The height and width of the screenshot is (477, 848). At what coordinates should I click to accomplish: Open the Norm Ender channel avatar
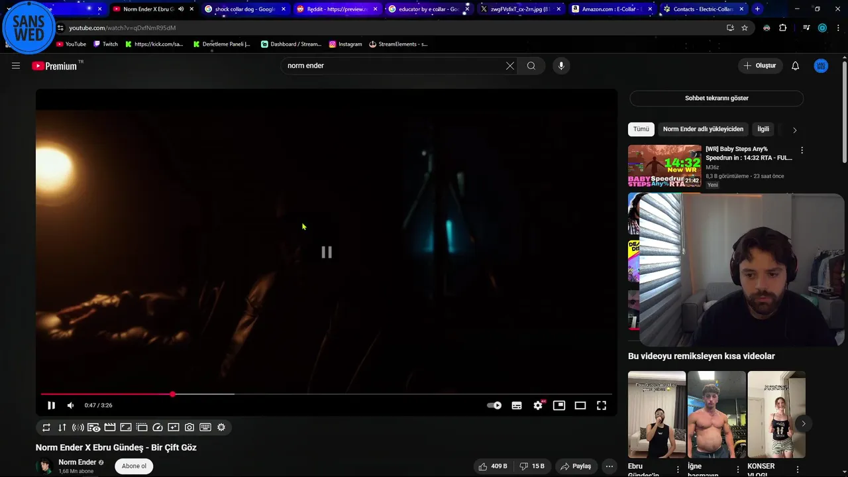click(45, 466)
